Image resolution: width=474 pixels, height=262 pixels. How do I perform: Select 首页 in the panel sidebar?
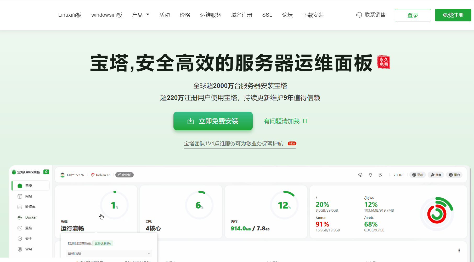(x=31, y=186)
